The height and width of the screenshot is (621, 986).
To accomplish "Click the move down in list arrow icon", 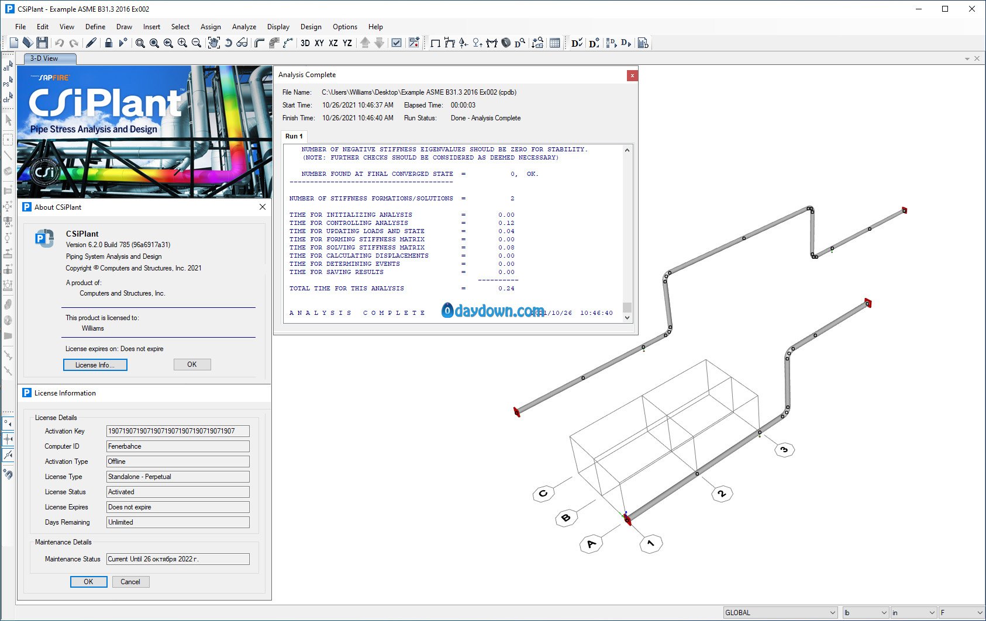I will 379,43.
